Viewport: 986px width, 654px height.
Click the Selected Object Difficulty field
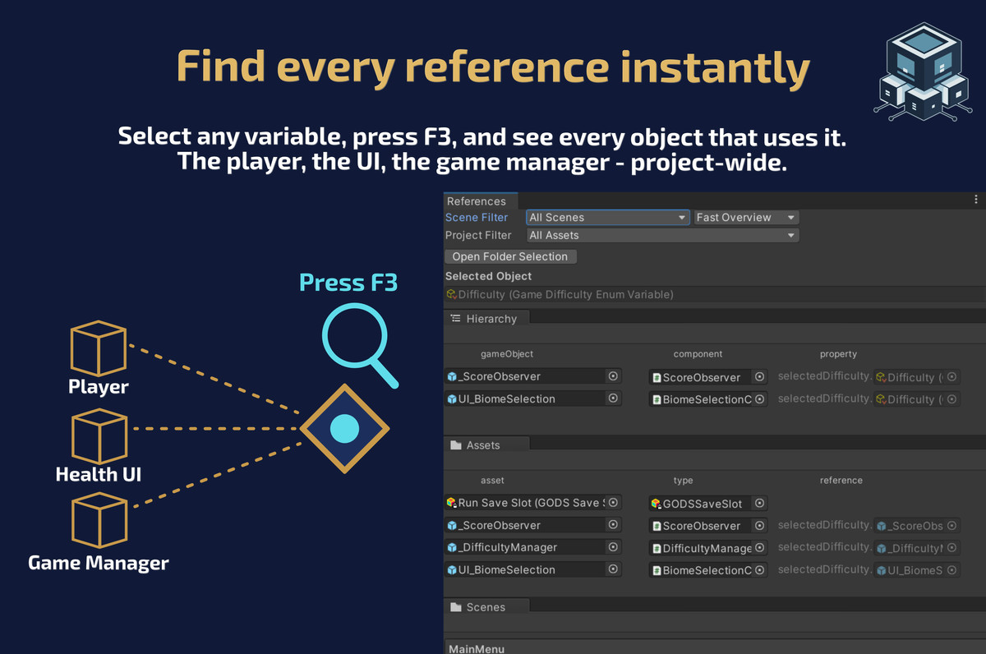pos(715,294)
